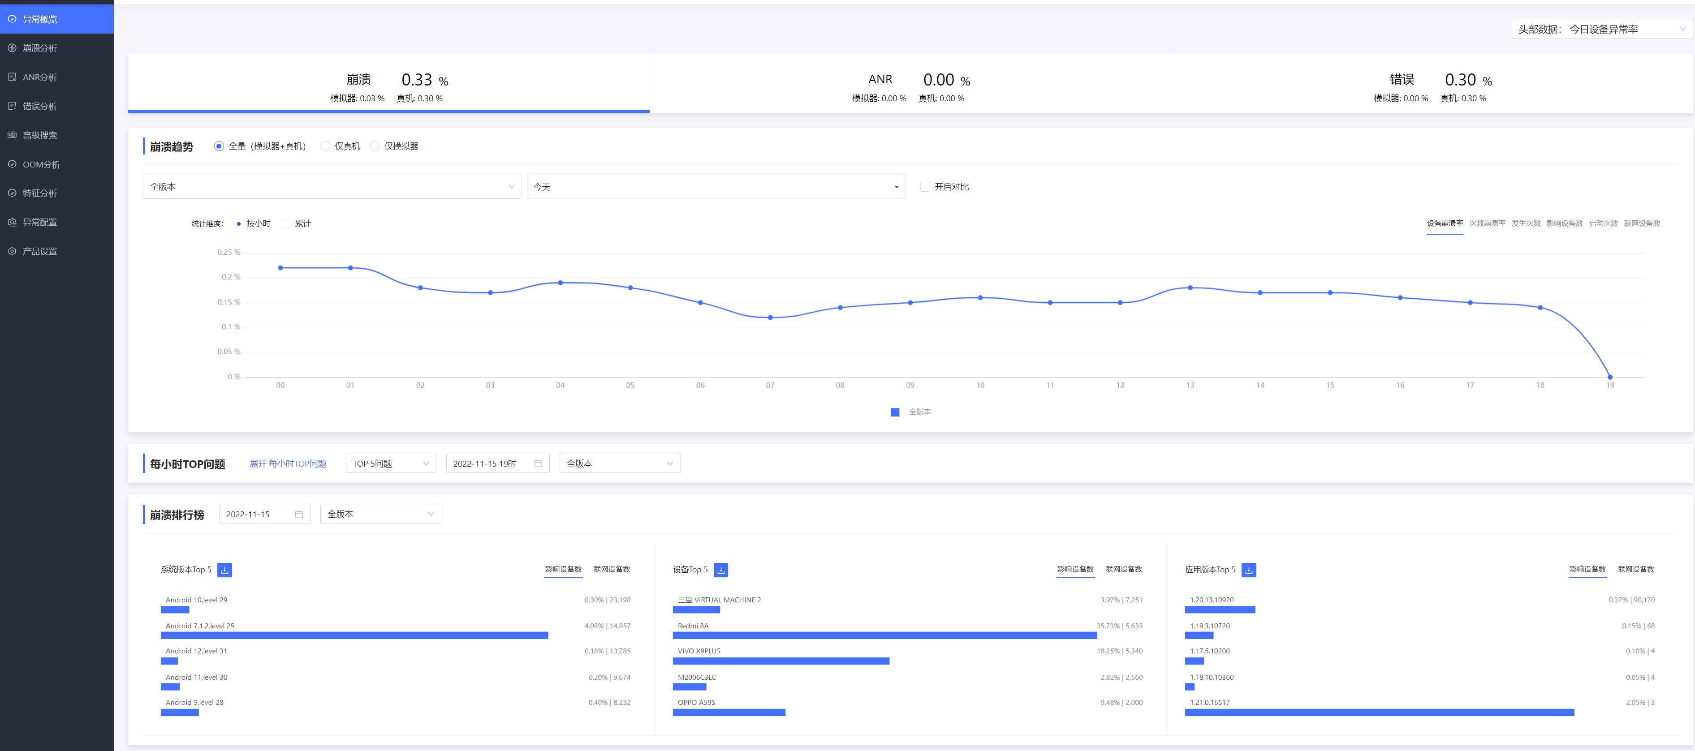
Task: Choose 按小时 statistics dimension
Action: click(239, 223)
